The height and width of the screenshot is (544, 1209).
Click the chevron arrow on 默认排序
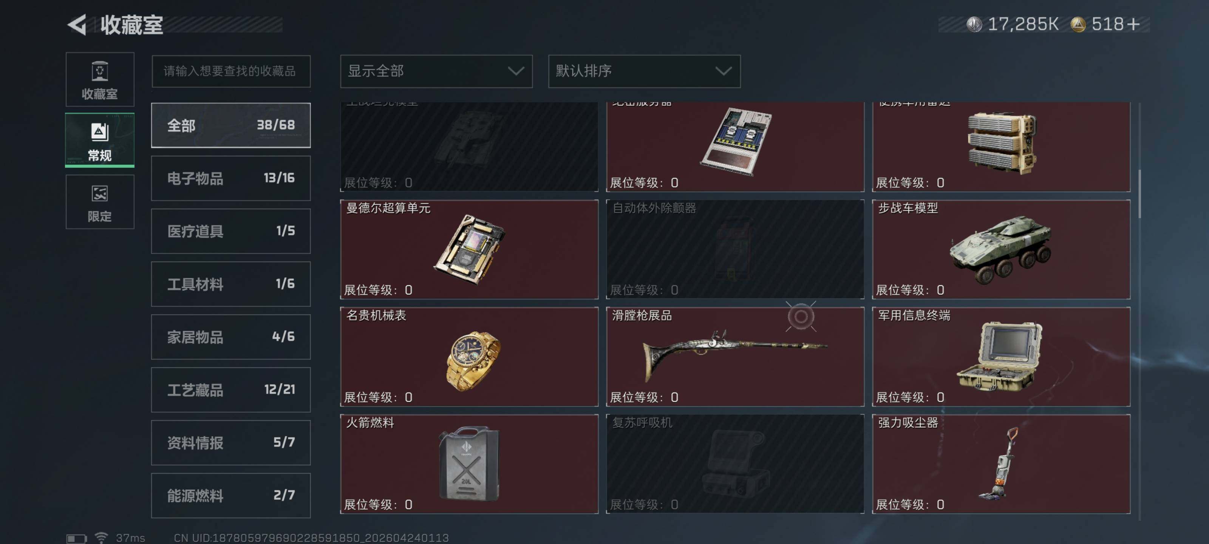tap(723, 71)
